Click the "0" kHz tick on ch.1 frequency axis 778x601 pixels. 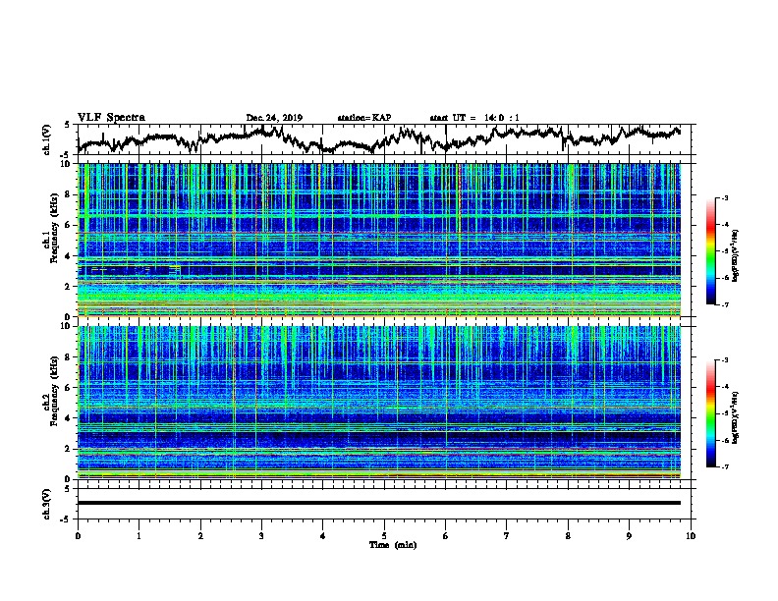coord(70,316)
